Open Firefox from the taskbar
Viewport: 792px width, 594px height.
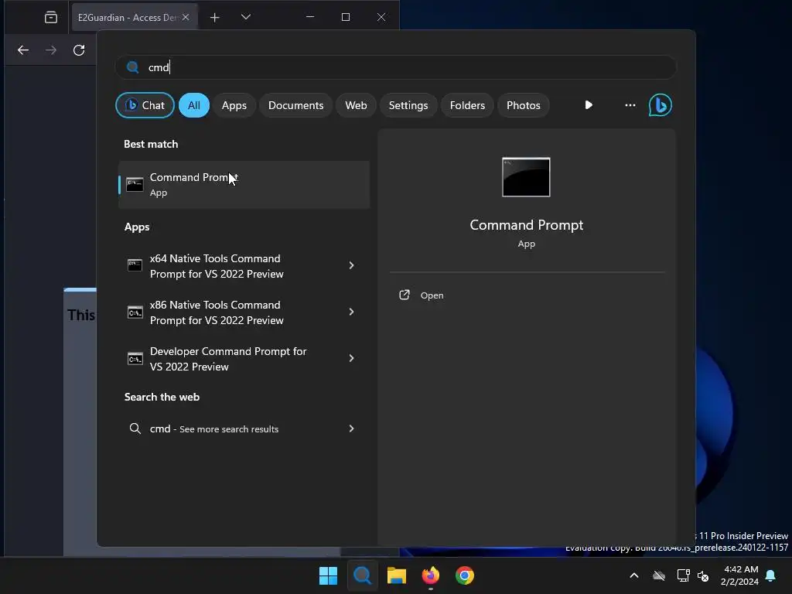(x=430, y=575)
